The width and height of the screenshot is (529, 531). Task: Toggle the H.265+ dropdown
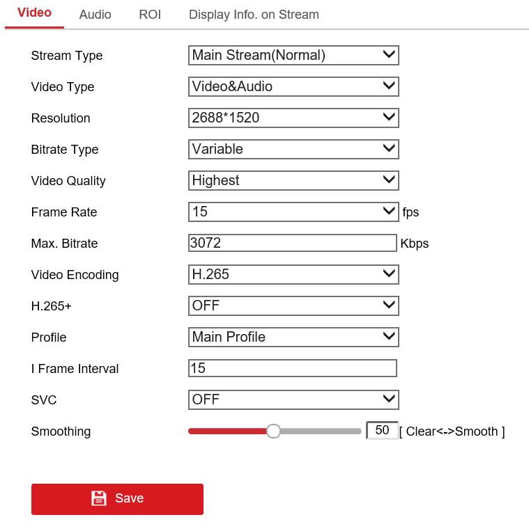click(293, 306)
